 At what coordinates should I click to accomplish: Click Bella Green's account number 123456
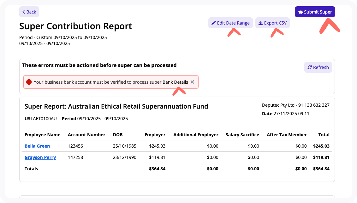pos(75,146)
